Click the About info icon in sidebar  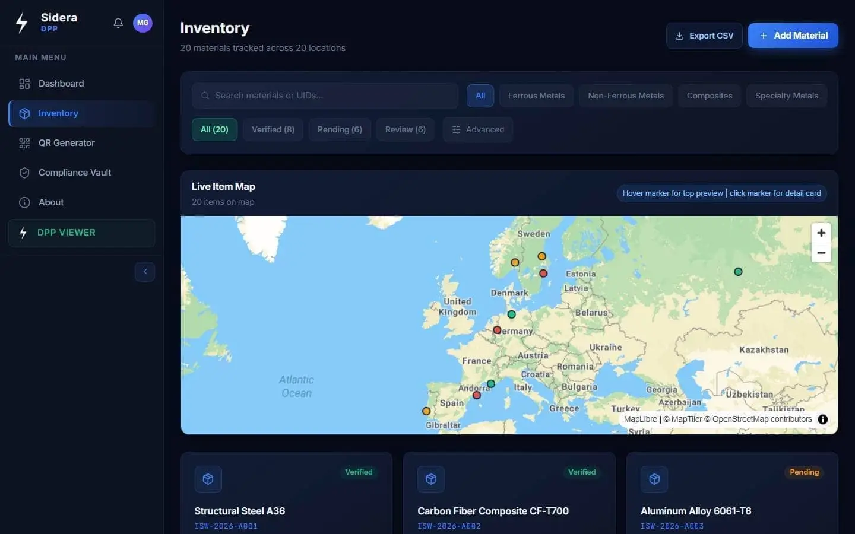[24, 202]
